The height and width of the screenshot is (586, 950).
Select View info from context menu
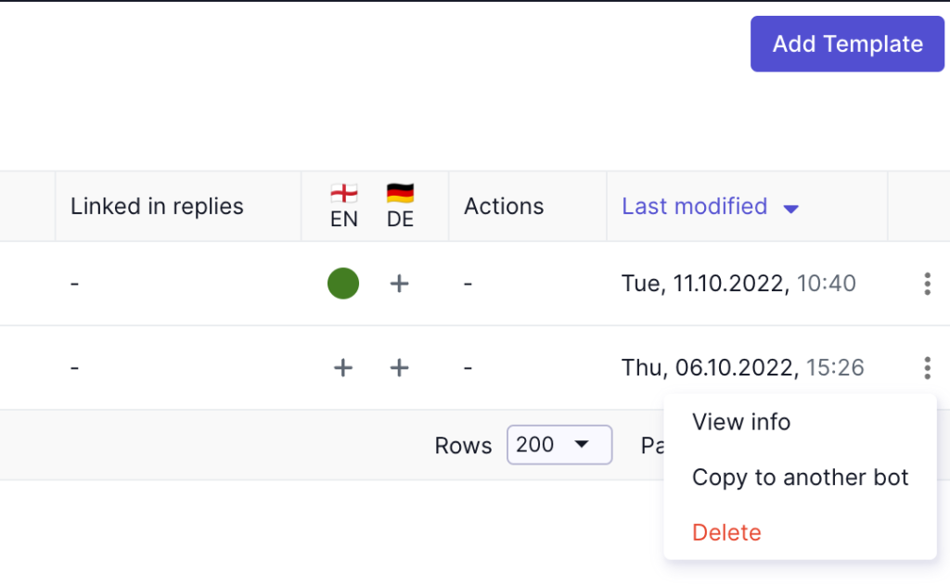[741, 422]
